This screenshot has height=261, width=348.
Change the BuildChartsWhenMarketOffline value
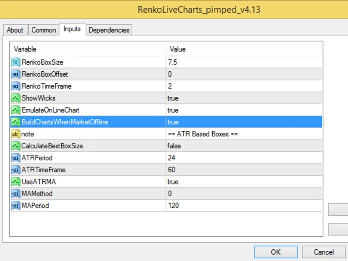point(244,122)
